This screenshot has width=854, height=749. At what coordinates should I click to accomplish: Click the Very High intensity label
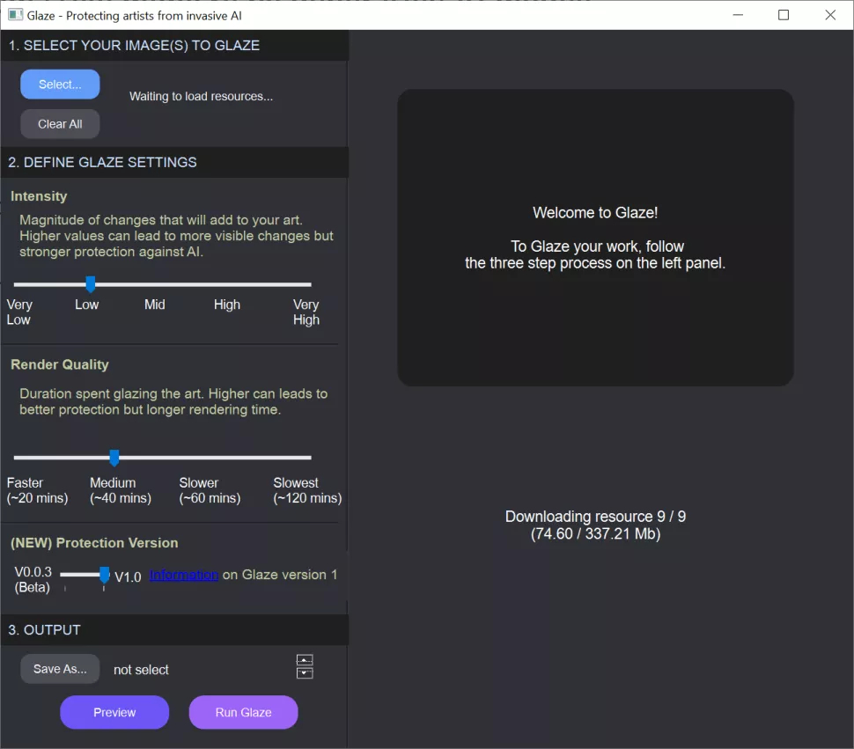306,312
